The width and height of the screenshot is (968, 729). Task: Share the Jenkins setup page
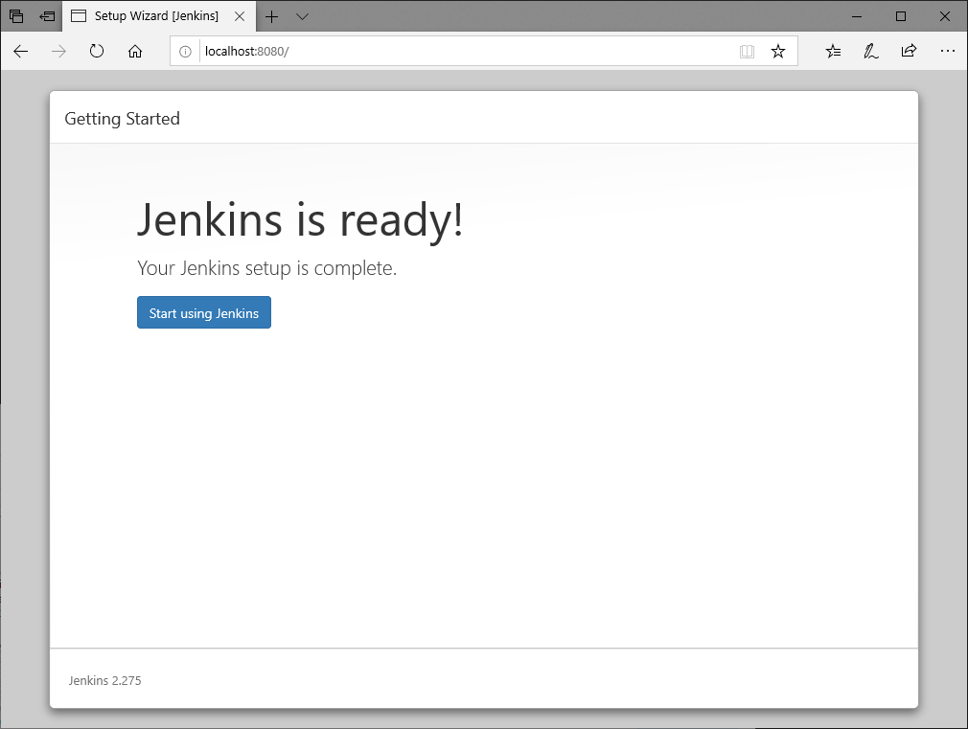(908, 51)
